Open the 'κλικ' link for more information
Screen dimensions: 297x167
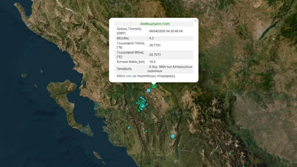(x=129, y=76)
